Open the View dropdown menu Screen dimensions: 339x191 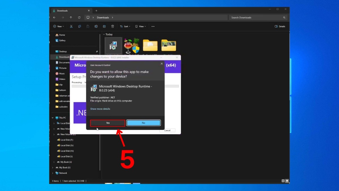tap(140, 26)
